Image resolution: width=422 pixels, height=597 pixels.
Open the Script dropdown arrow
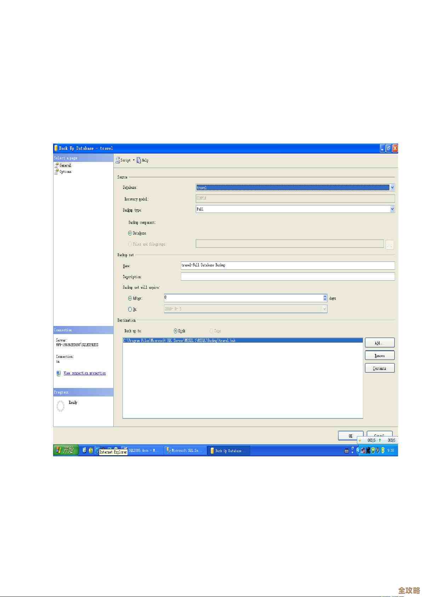tap(133, 160)
